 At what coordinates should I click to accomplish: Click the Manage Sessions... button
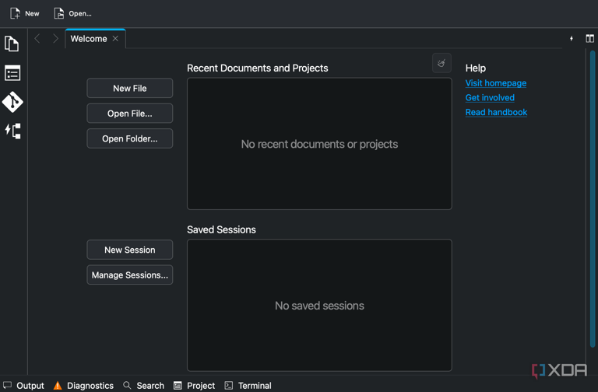(130, 275)
